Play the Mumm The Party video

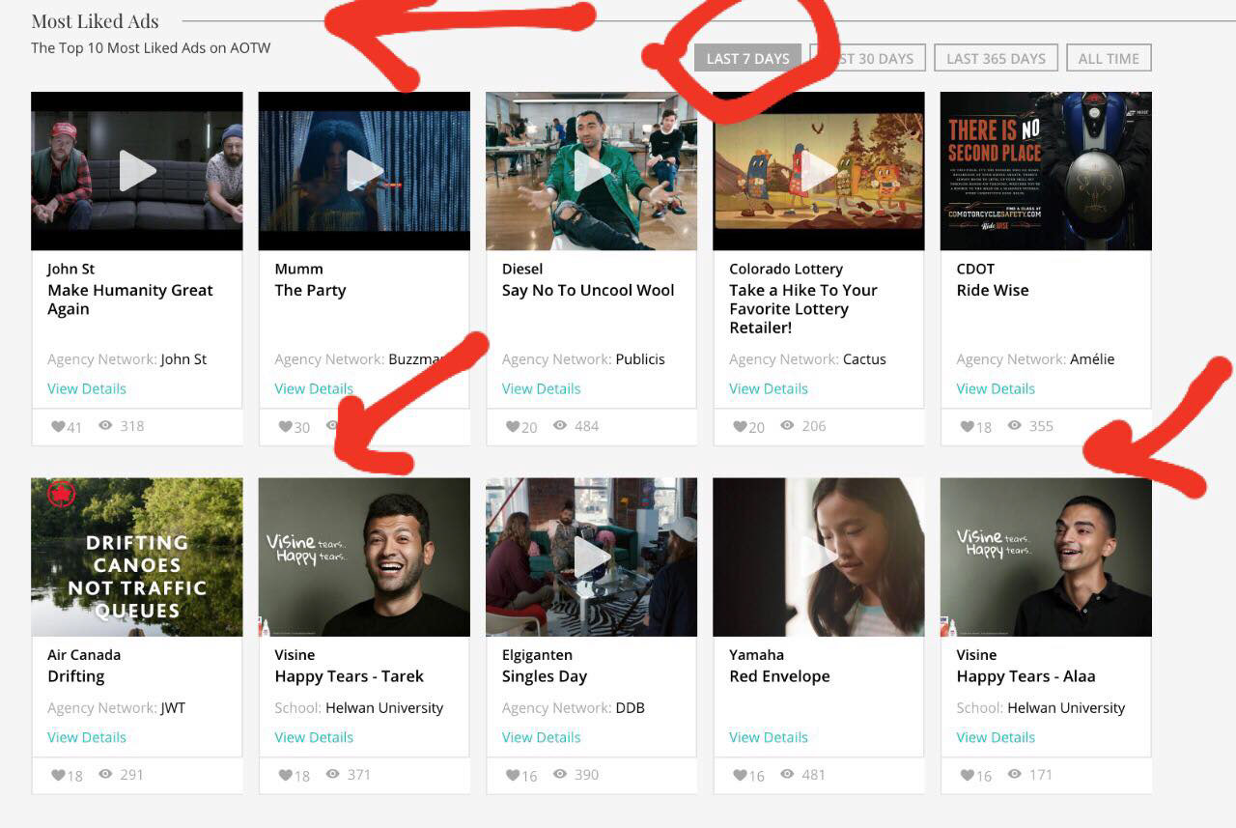pos(364,171)
